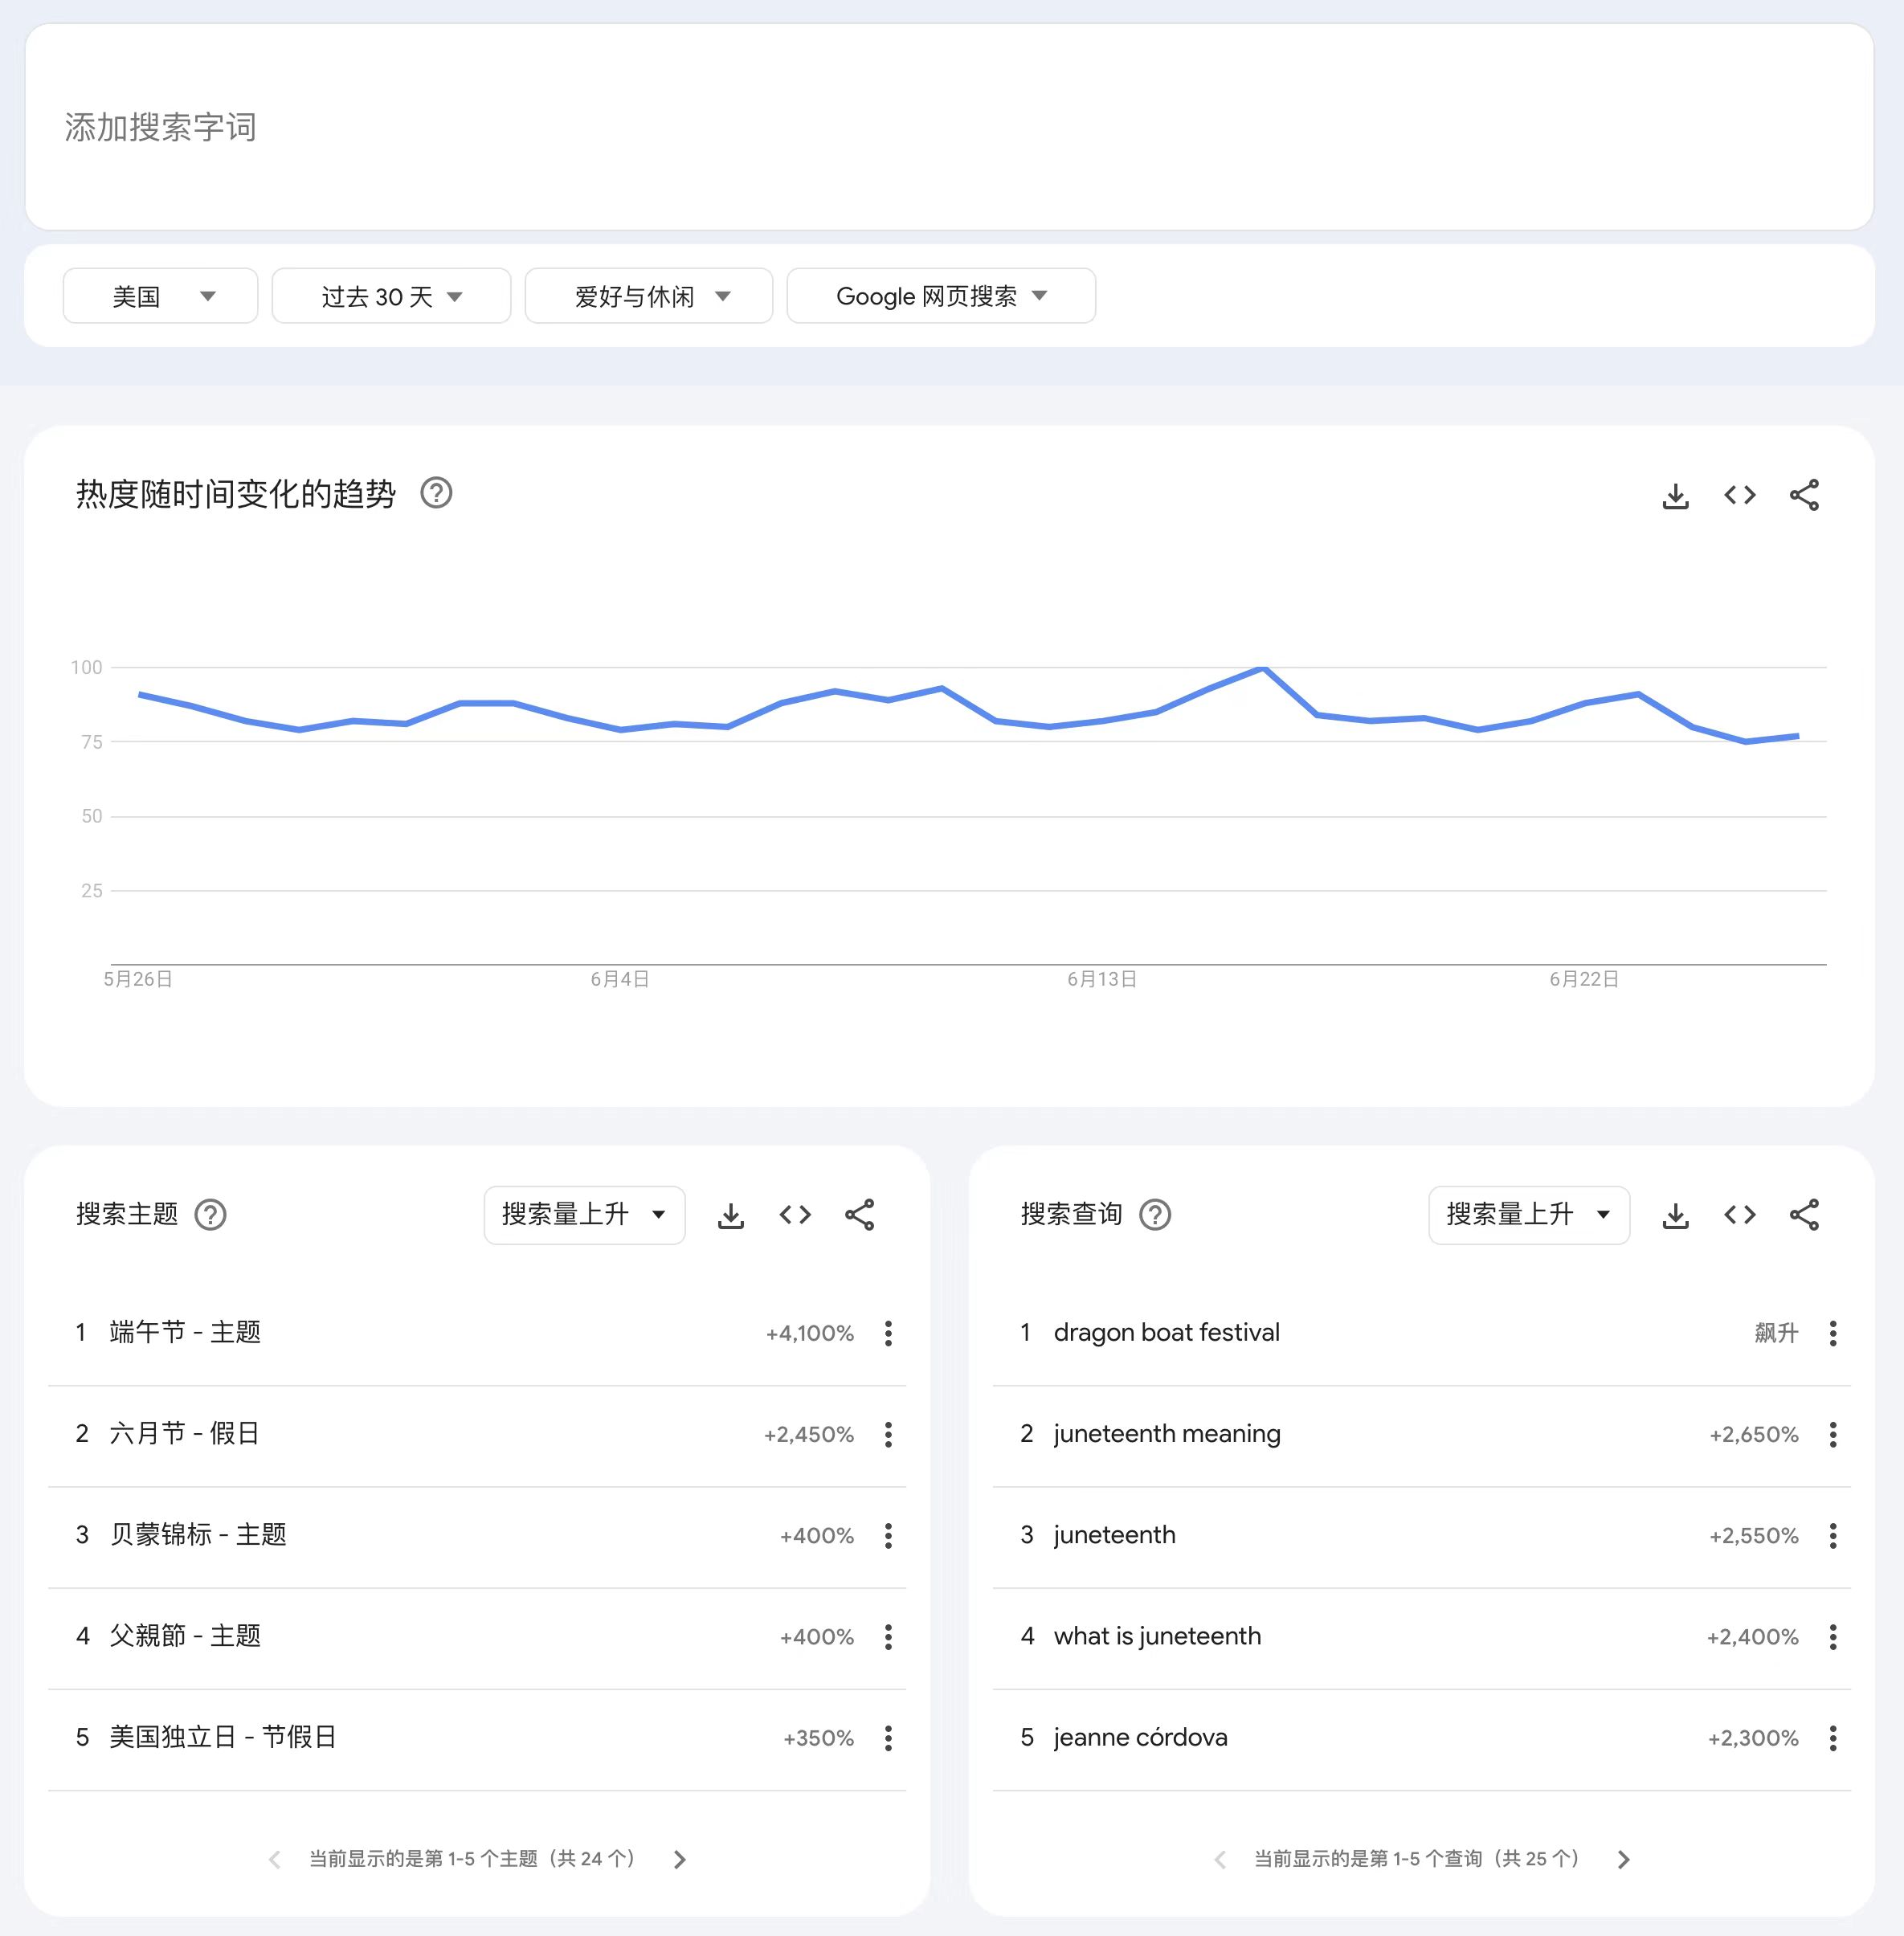Go to next page of 搜索查询

[x=1624, y=1859]
